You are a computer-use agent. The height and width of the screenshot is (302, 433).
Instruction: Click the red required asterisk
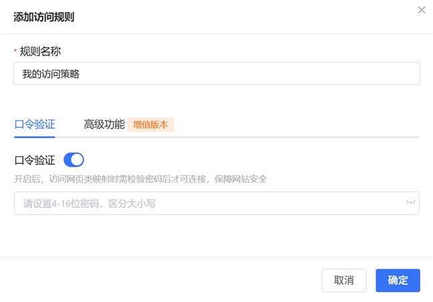coord(15,51)
